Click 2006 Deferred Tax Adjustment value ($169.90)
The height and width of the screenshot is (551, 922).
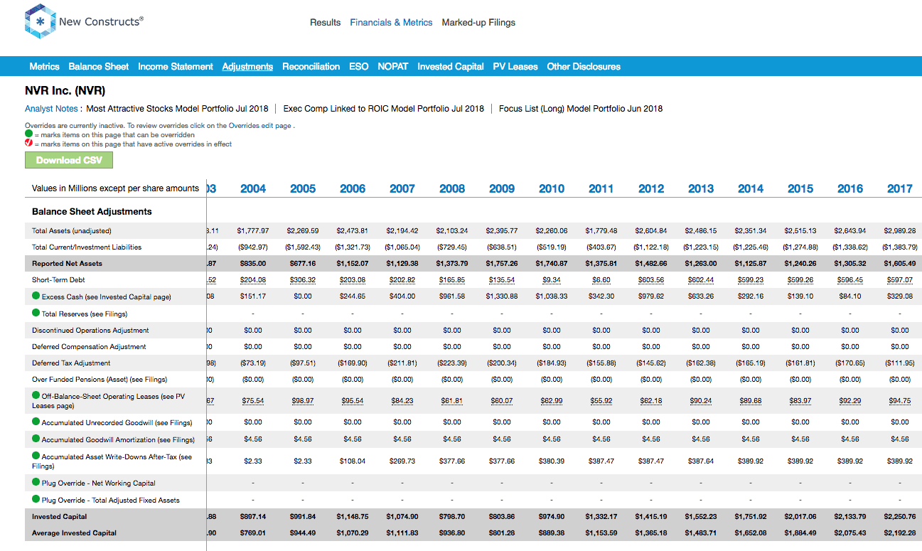(353, 363)
